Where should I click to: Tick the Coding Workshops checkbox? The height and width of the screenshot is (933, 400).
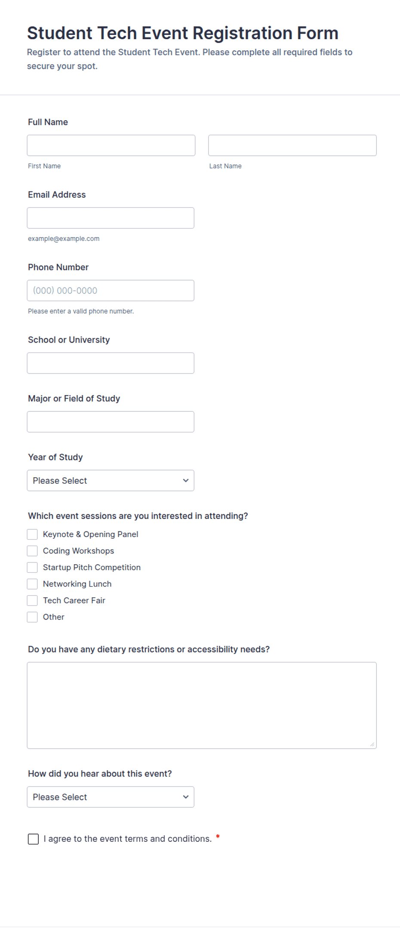pos(32,551)
